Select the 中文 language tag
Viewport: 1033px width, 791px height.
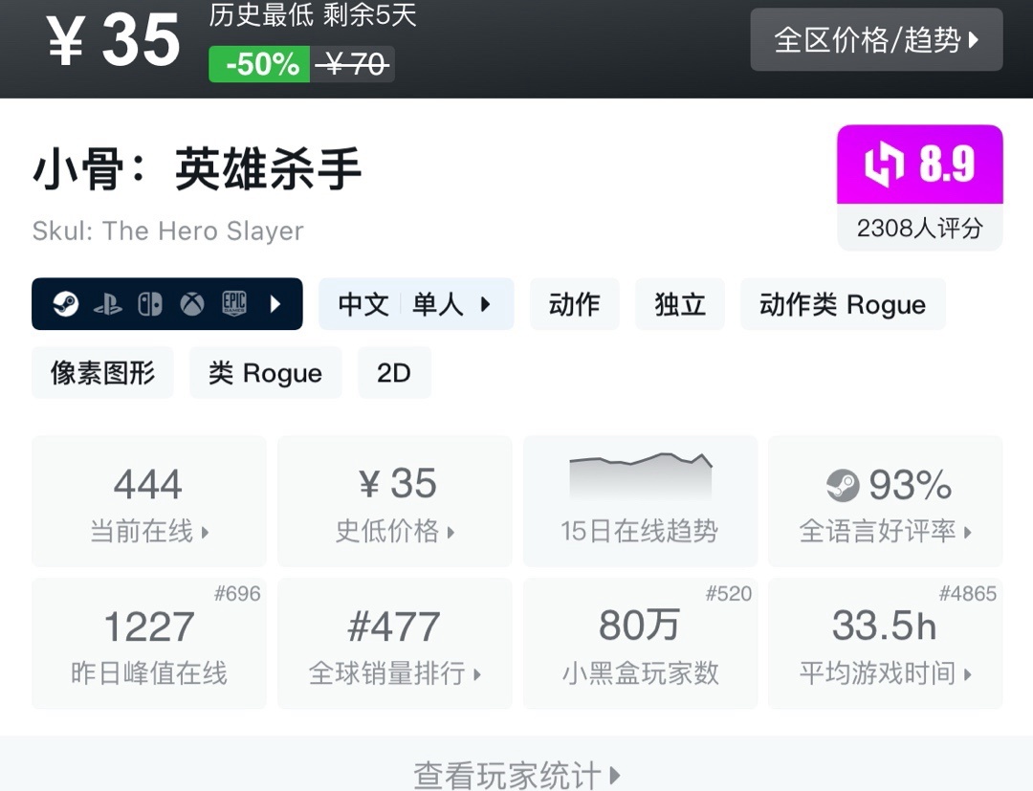click(363, 304)
